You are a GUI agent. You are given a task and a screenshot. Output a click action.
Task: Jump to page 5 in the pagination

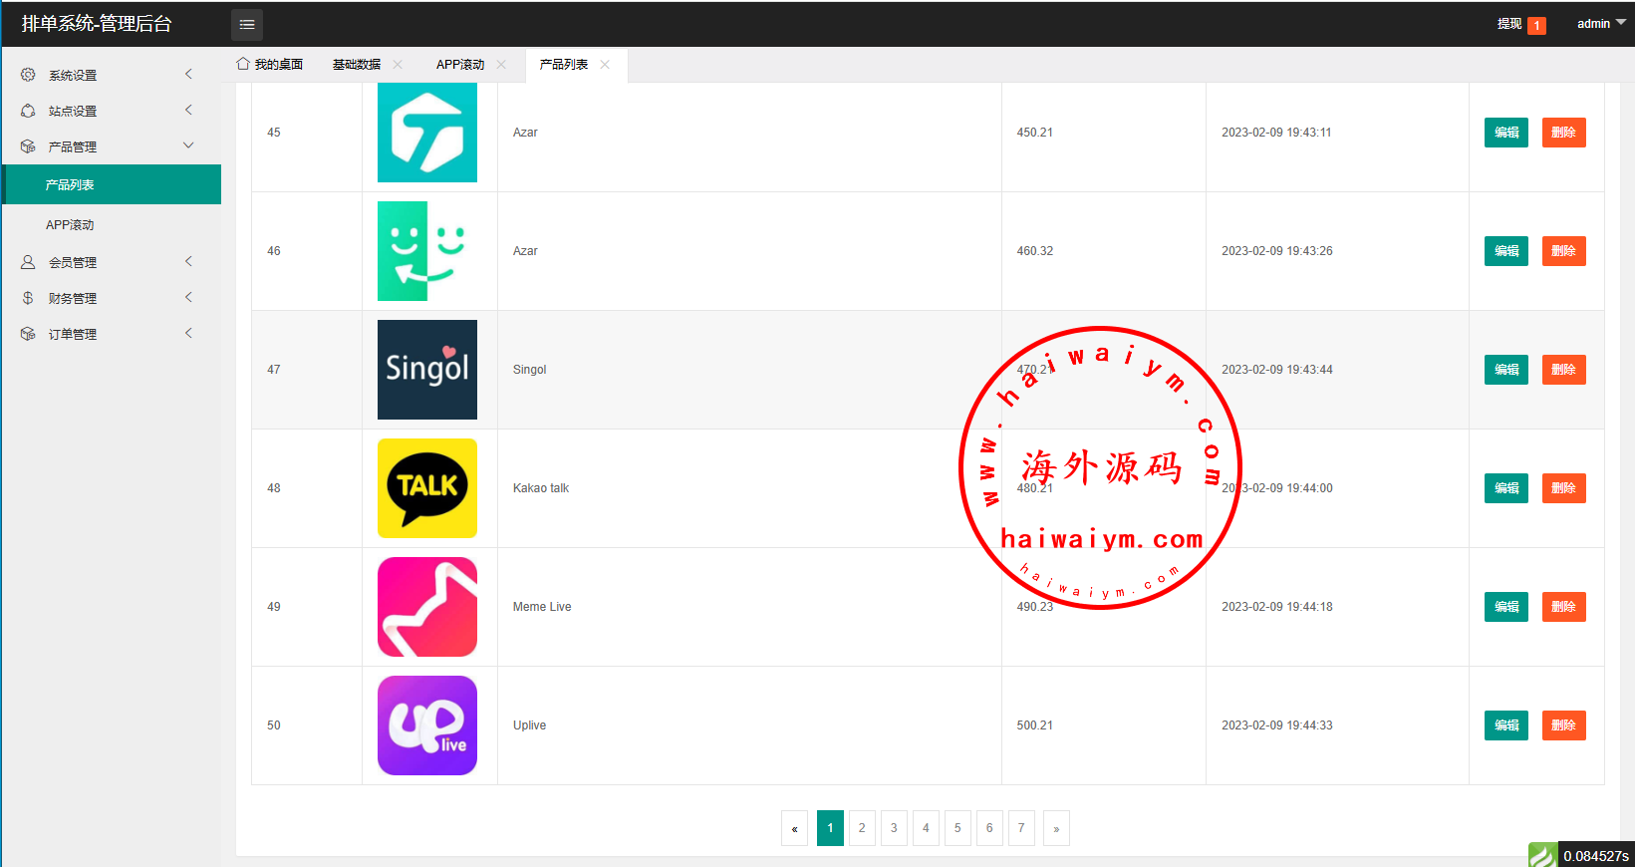click(x=957, y=828)
